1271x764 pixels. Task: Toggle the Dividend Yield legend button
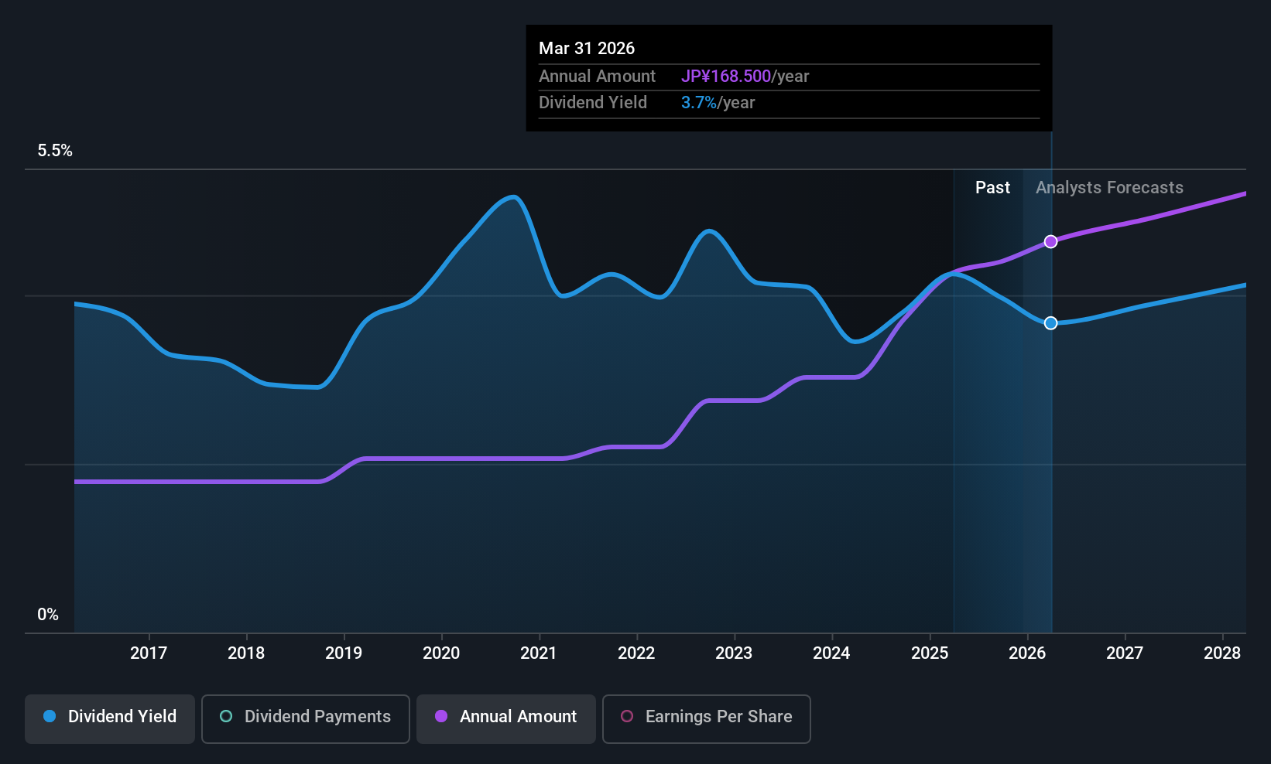110,718
